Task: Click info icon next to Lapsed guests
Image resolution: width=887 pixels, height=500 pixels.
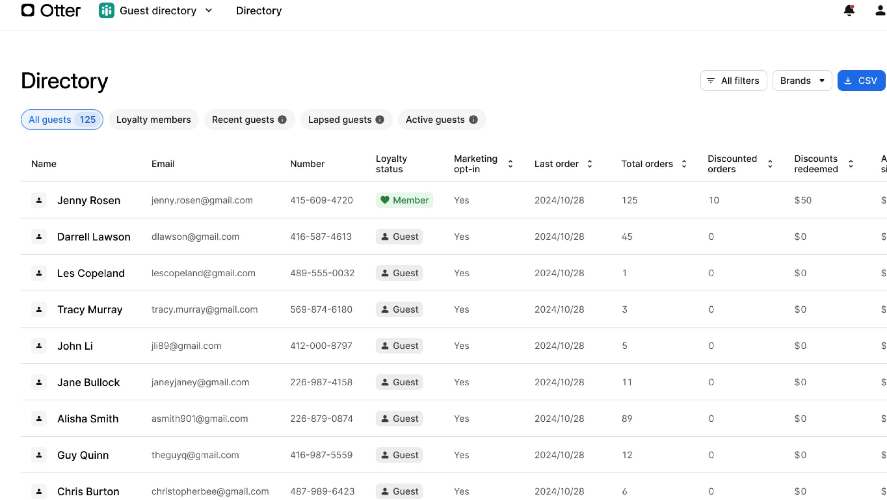Action: pyautogui.click(x=380, y=119)
